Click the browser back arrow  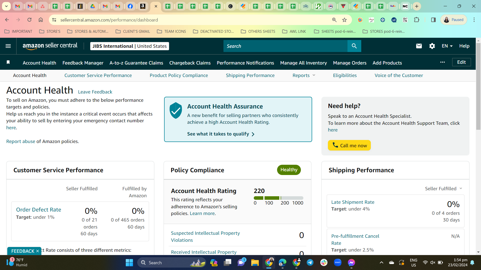(7, 20)
